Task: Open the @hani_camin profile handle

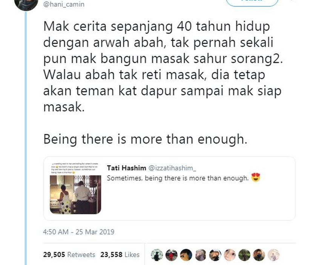Action: point(64,4)
